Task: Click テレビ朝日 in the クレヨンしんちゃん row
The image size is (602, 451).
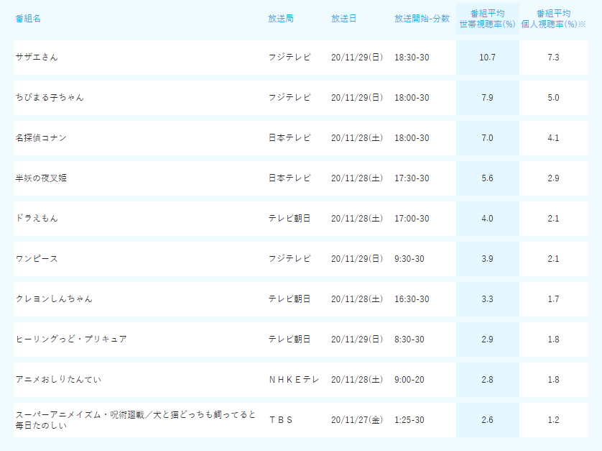Action: tap(290, 299)
